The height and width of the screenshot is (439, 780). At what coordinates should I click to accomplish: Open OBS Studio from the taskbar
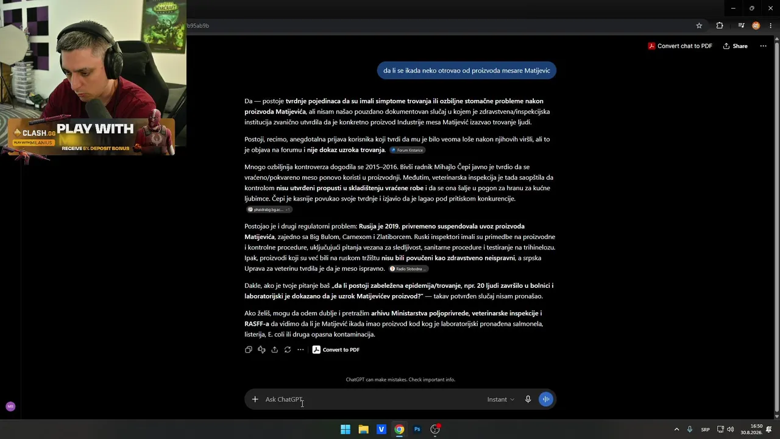point(435,429)
